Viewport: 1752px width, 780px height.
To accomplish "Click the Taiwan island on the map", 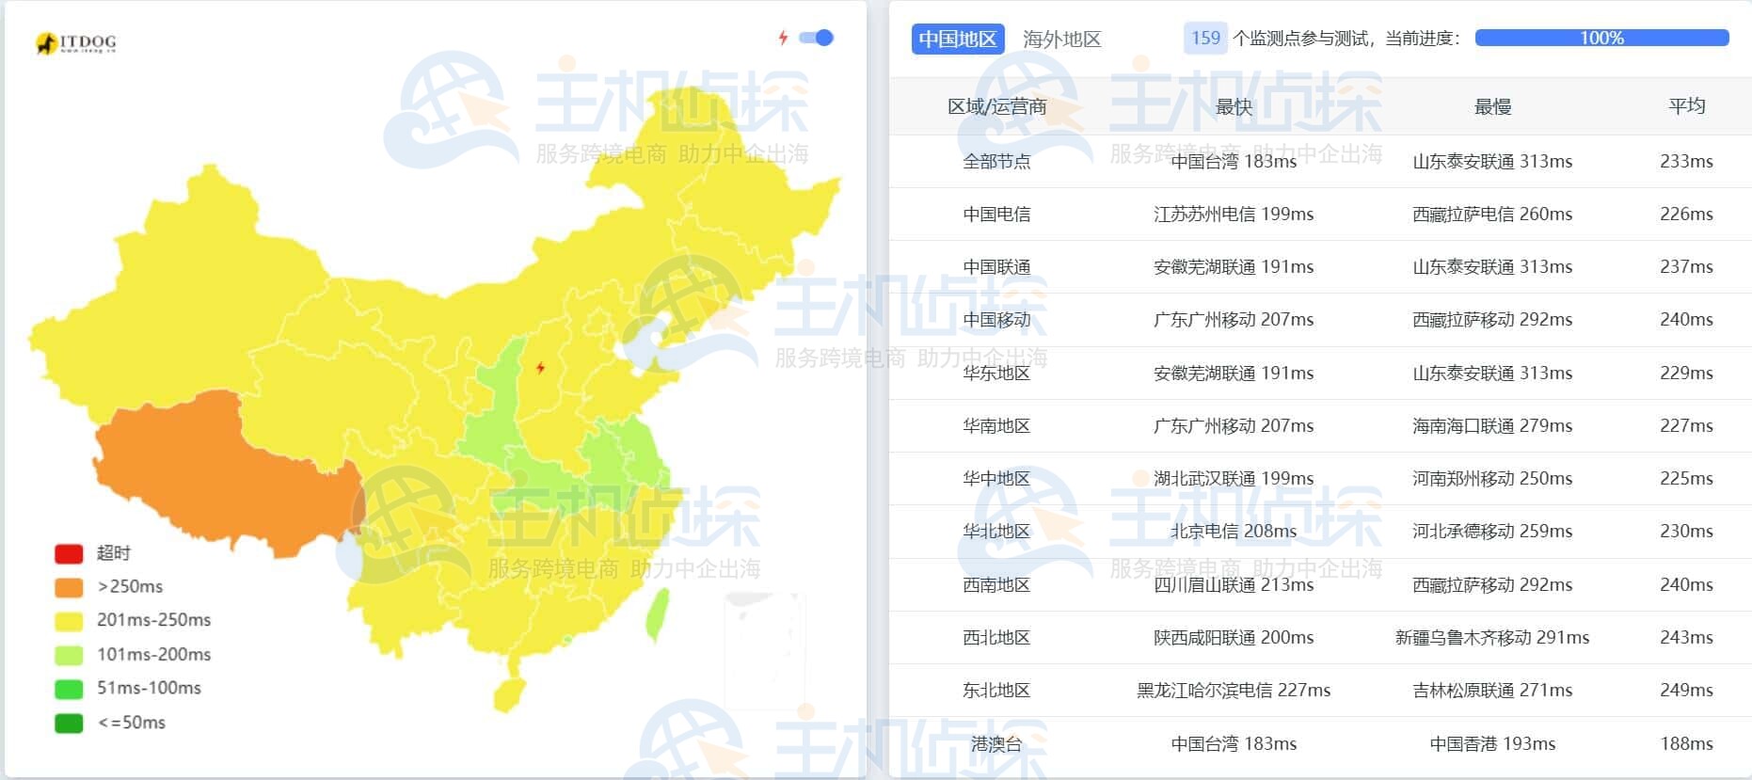I will [x=658, y=614].
